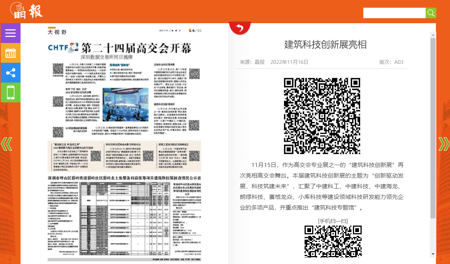Click the blue share icon

point(10,73)
